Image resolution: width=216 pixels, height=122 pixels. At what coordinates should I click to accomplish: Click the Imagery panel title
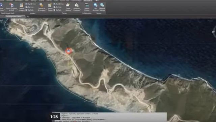[x=33, y=13]
